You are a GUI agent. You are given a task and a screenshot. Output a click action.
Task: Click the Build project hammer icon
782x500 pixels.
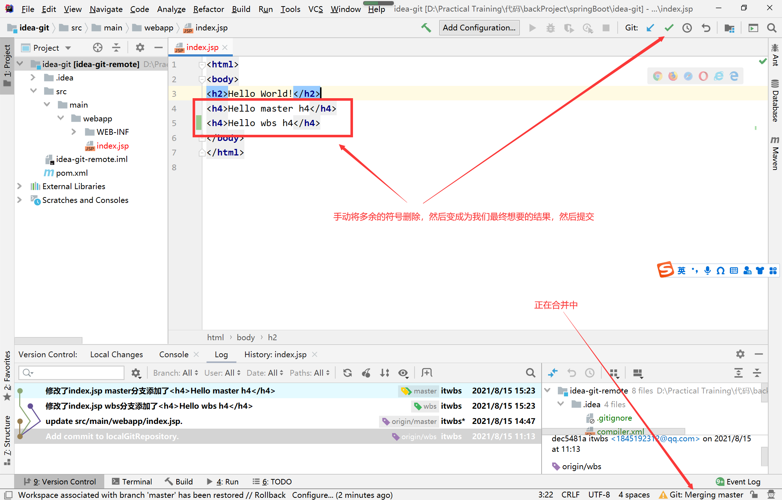[426, 28]
